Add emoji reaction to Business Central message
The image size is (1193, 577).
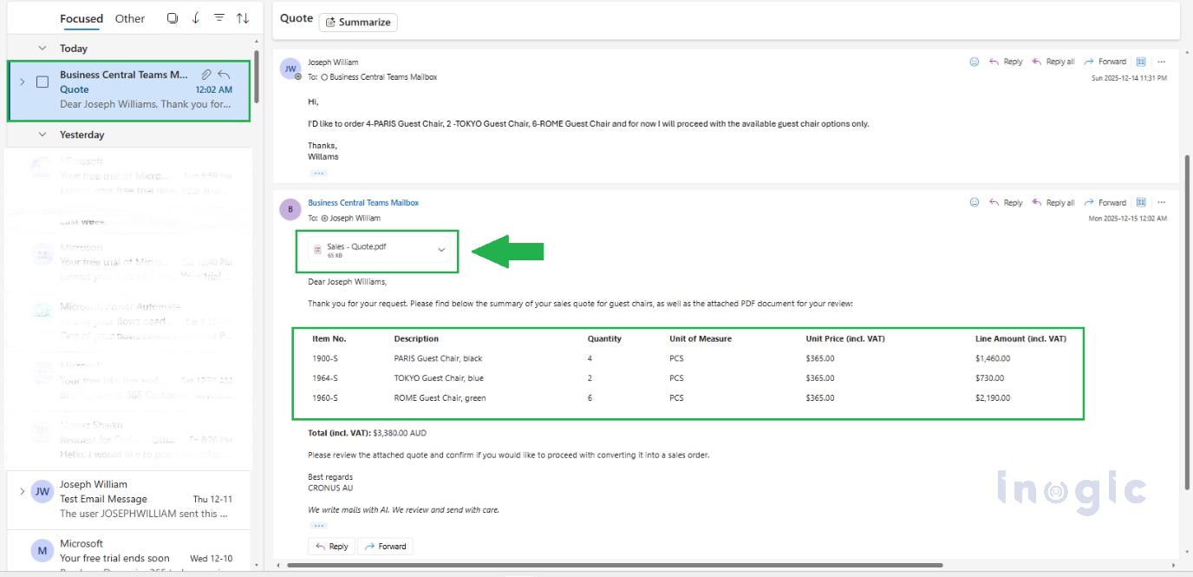pos(974,202)
